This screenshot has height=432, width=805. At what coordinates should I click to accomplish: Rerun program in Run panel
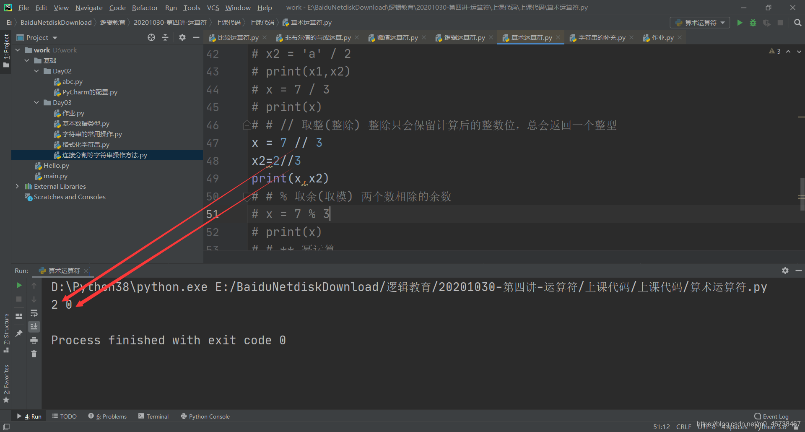tap(19, 285)
